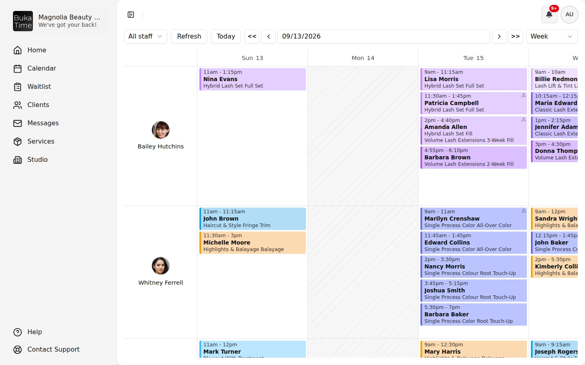Screen dimensions: 585x365
Task: Click warning icon on Amanda Allen appointment
Action: [524, 120]
